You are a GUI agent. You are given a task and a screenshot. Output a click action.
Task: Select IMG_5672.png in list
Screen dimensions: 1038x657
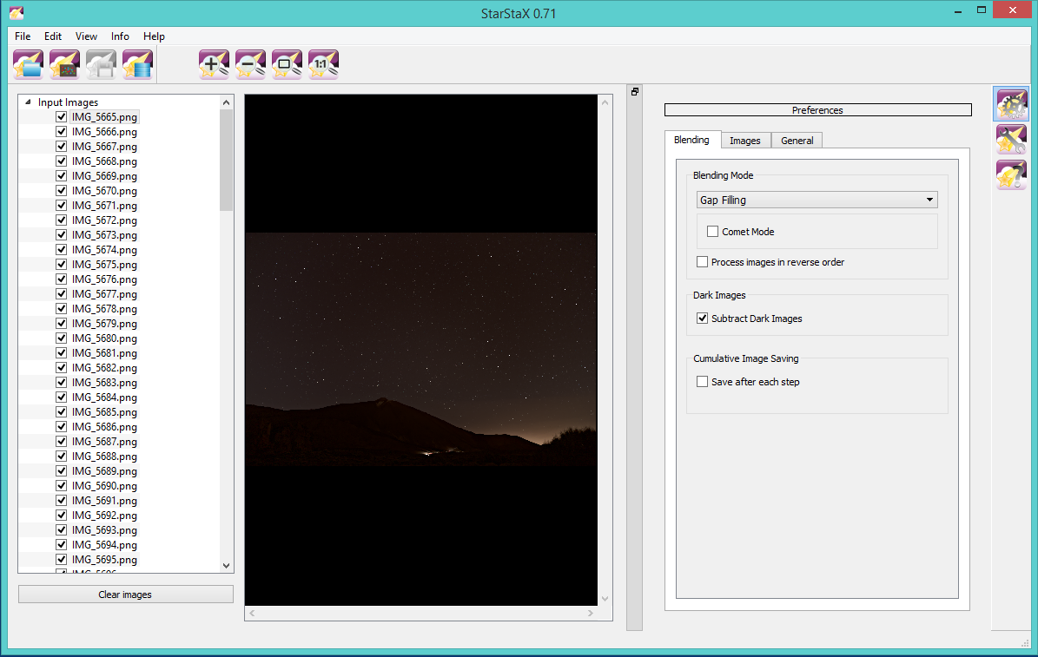(104, 220)
